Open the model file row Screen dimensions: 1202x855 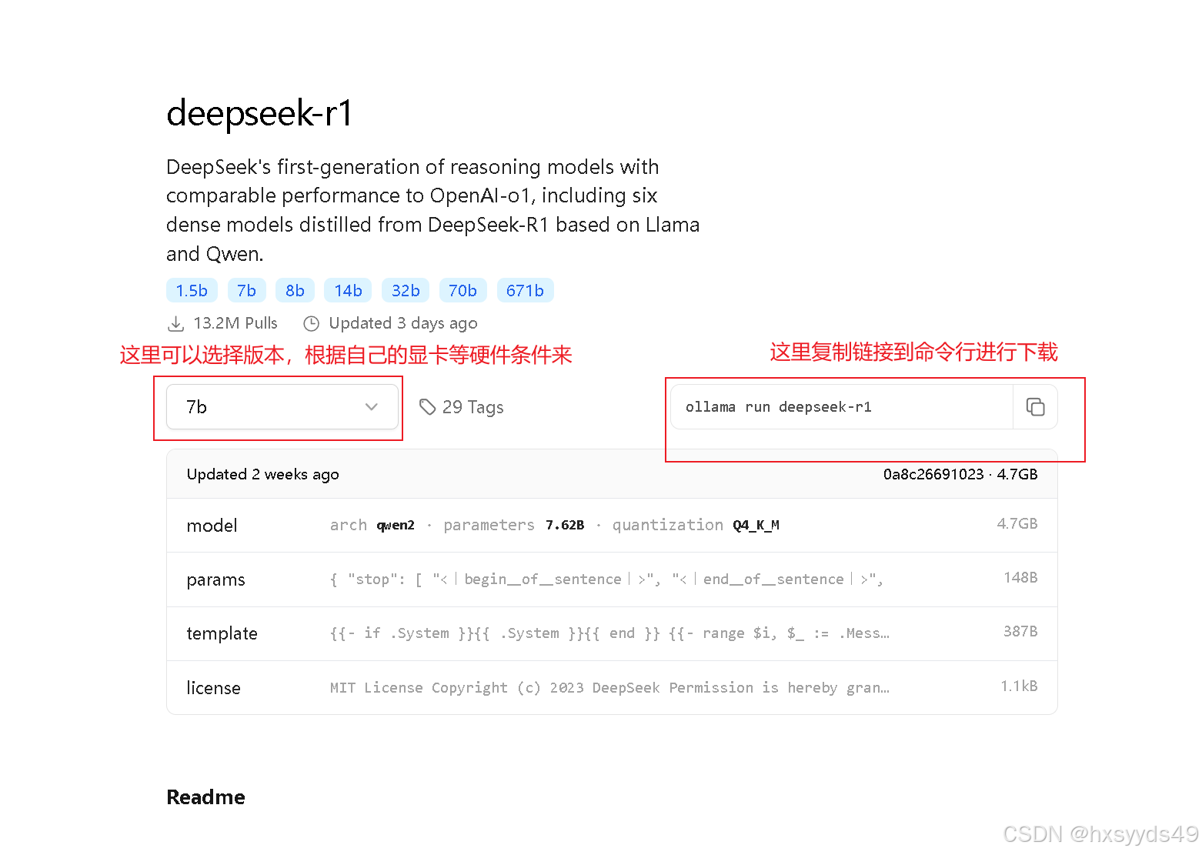(x=612, y=526)
